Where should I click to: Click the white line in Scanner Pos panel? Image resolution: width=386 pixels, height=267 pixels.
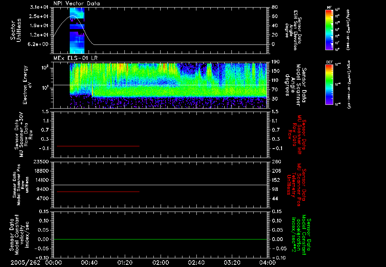(x=160, y=185)
